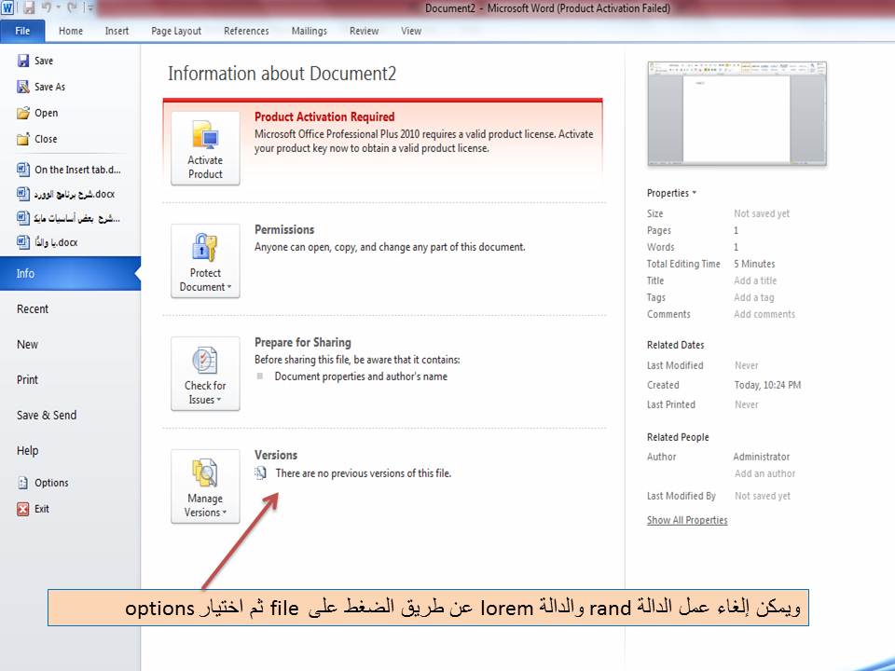The image size is (895, 671).
Task: Open the Quick Access Toolbar customize arrow
Action: pos(89,8)
